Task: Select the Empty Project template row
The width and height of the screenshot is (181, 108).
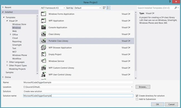Action: point(87,54)
